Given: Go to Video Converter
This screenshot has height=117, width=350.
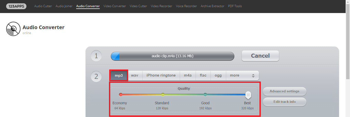Looking at the screenshot, I should (x=115, y=6).
